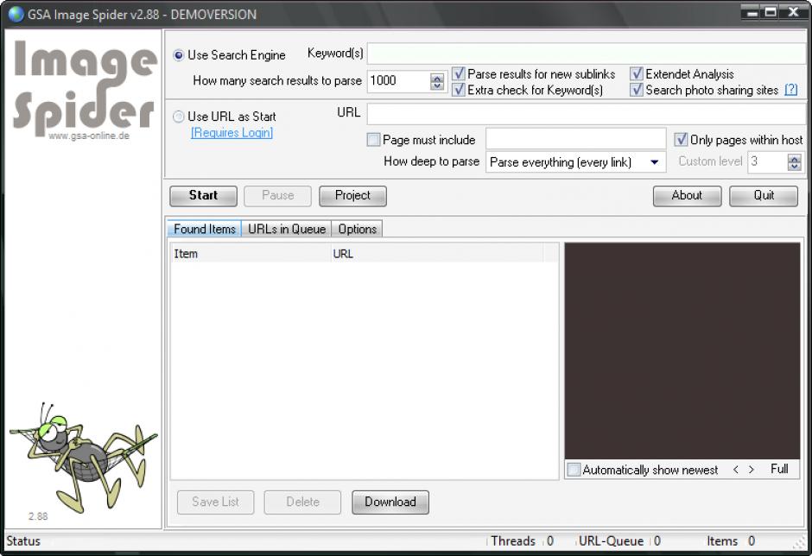Image resolution: width=812 pixels, height=556 pixels.
Task: Select the Use URL as Start option
Action: (x=179, y=117)
